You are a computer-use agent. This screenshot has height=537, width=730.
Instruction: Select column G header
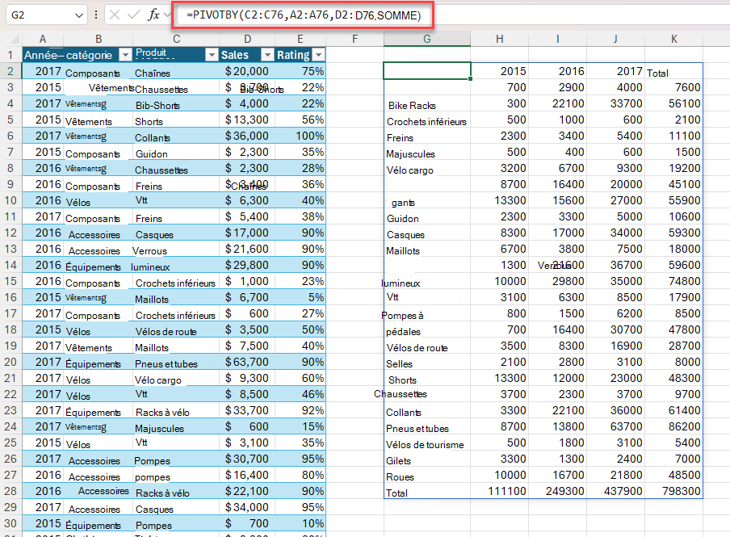[427, 39]
